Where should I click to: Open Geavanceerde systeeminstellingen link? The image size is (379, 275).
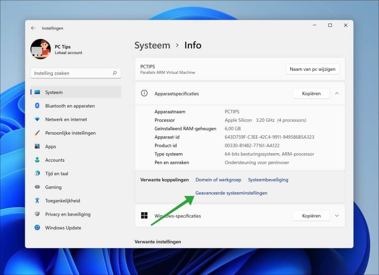pyautogui.click(x=231, y=193)
